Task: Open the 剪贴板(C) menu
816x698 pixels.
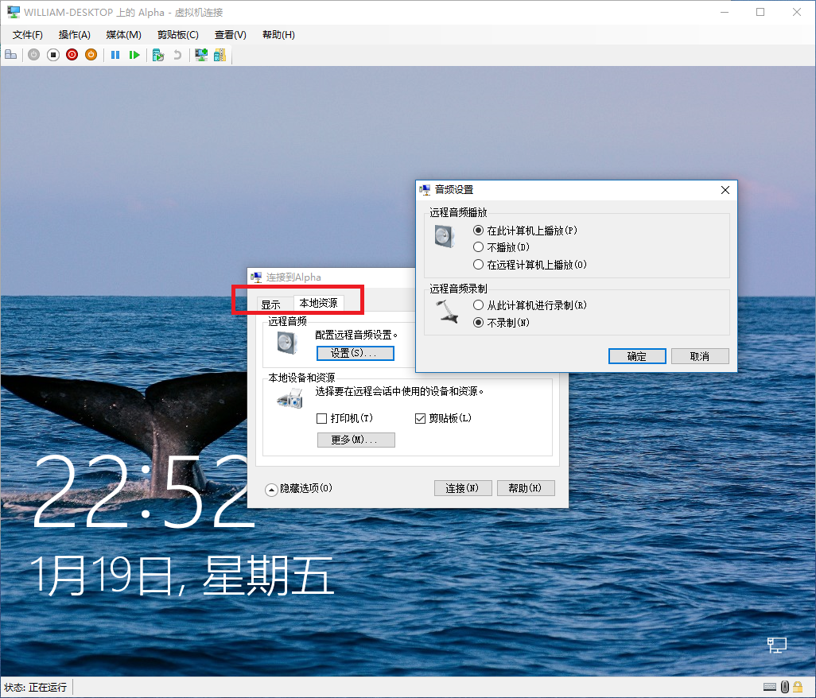Action: point(177,34)
